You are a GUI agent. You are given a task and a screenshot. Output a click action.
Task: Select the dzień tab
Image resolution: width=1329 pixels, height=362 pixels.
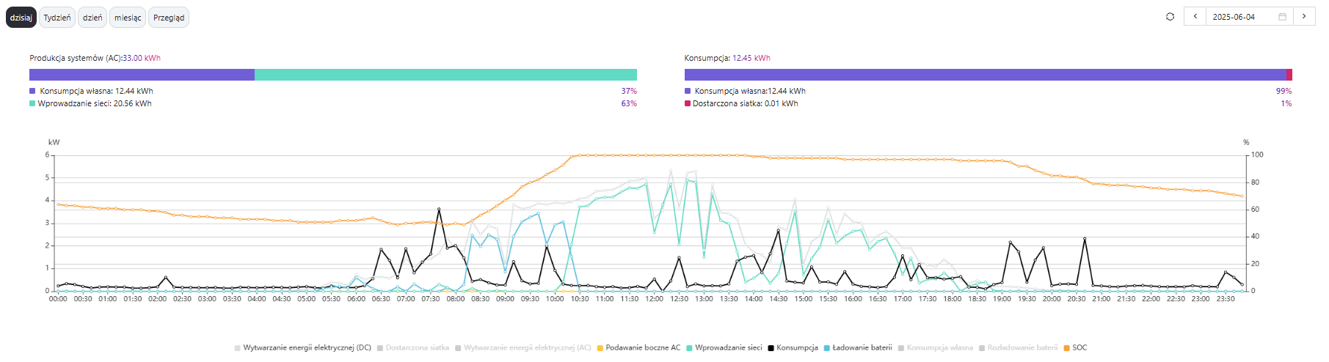[92, 18]
